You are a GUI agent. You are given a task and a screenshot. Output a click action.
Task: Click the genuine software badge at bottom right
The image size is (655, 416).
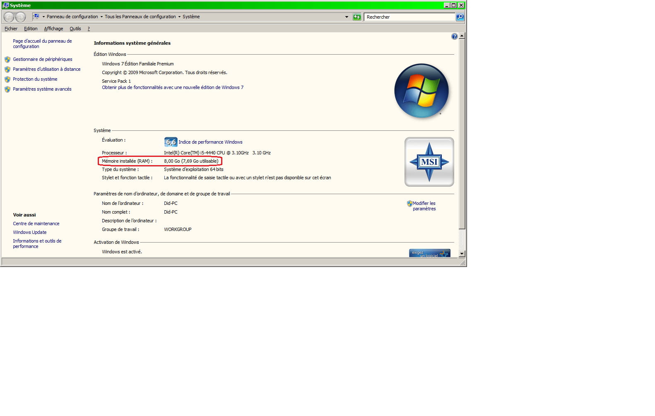pyautogui.click(x=430, y=253)
